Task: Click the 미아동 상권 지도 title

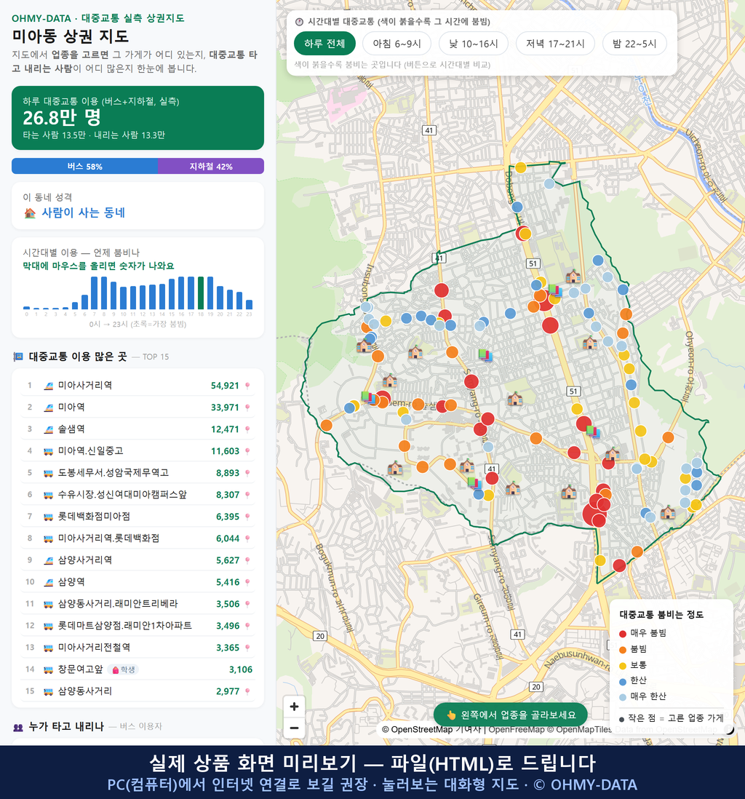Action: 71,36
